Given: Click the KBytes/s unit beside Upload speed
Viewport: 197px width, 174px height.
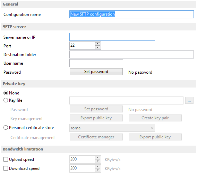Looking at the screenshot, I should (113, 160).
